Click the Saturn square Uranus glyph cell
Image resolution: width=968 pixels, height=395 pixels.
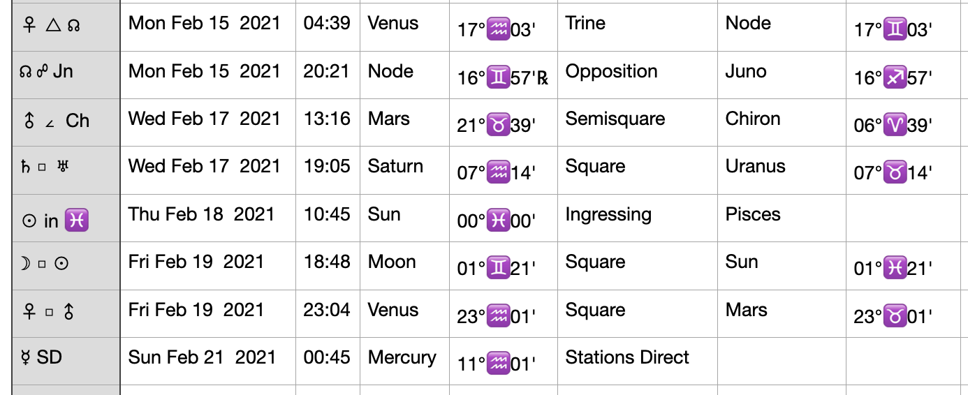[x=66, y=170]
